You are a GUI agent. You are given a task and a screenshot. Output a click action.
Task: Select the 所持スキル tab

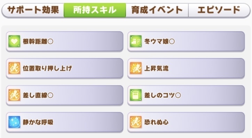95,10
